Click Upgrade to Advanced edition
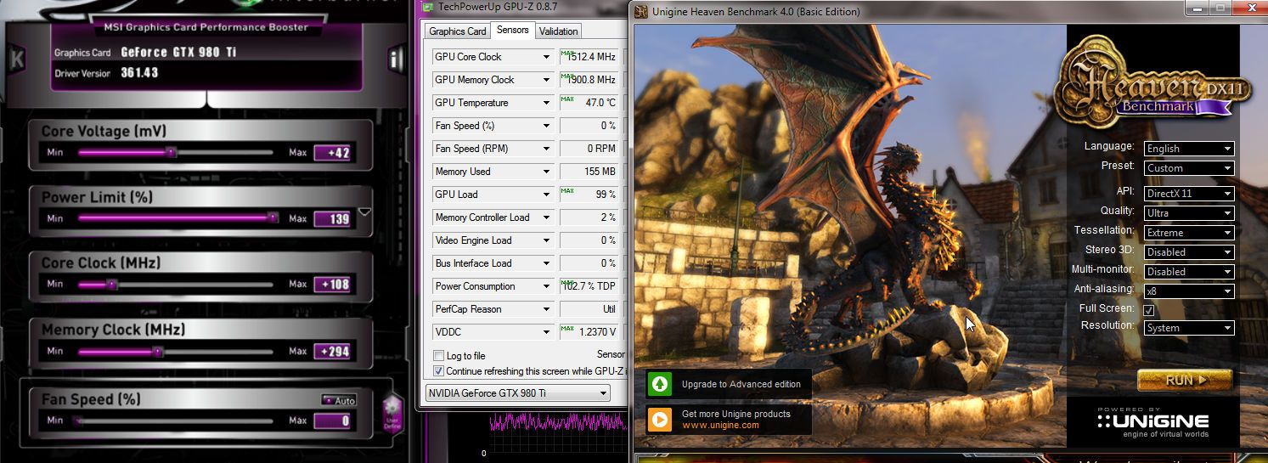The image size is (1268, 463). coord(741,385)
